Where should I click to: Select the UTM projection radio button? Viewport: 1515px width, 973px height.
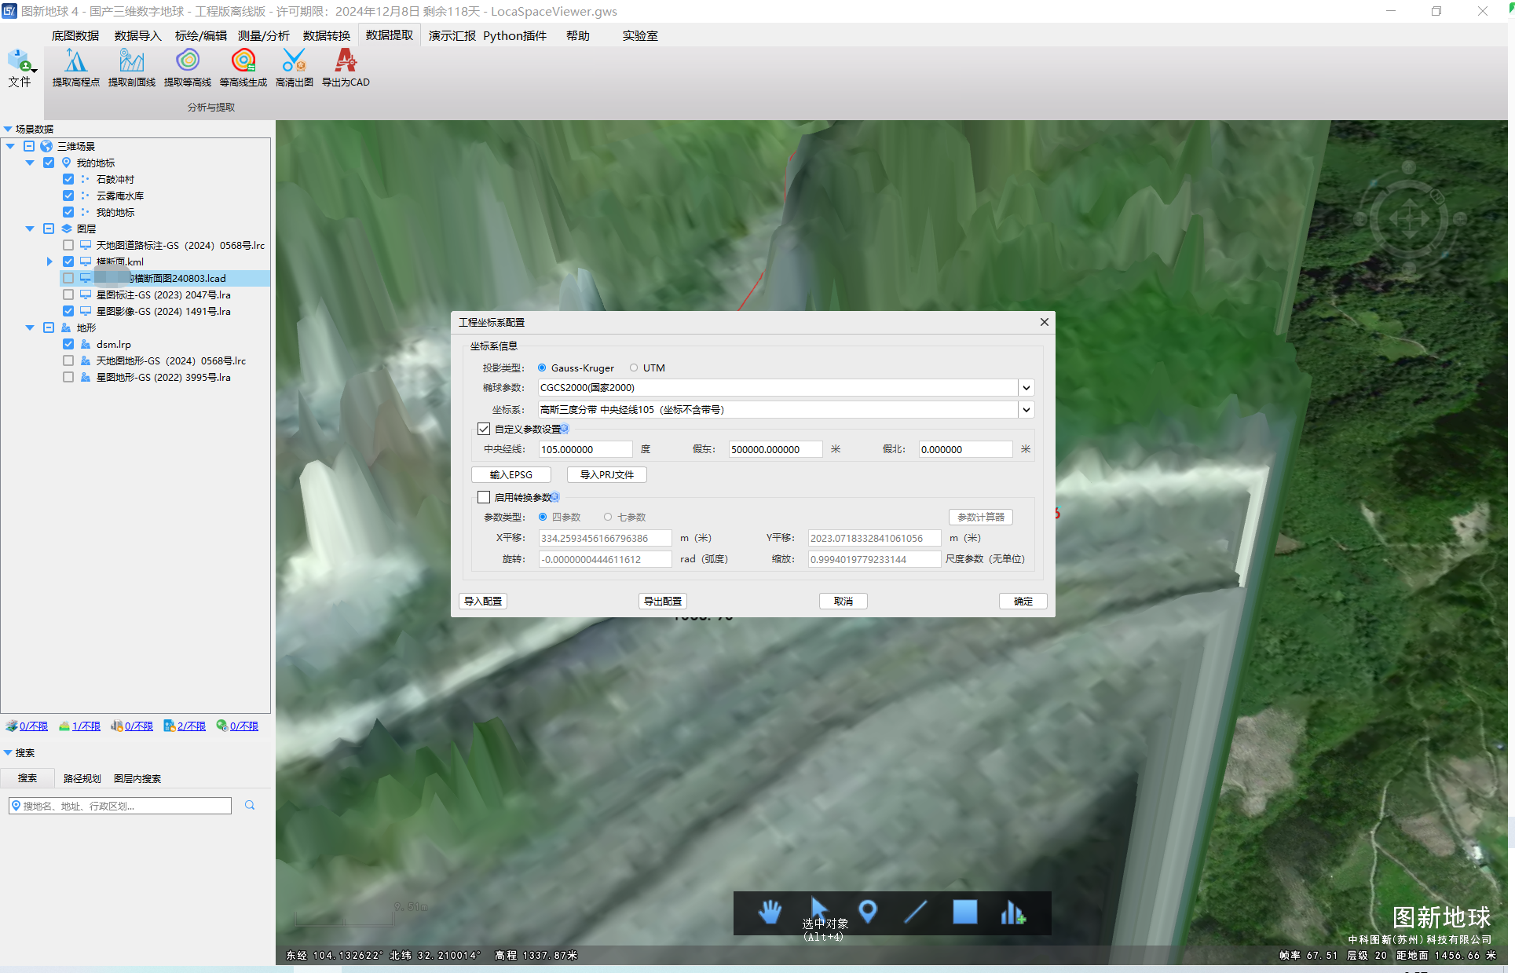[x=634, y=368]
